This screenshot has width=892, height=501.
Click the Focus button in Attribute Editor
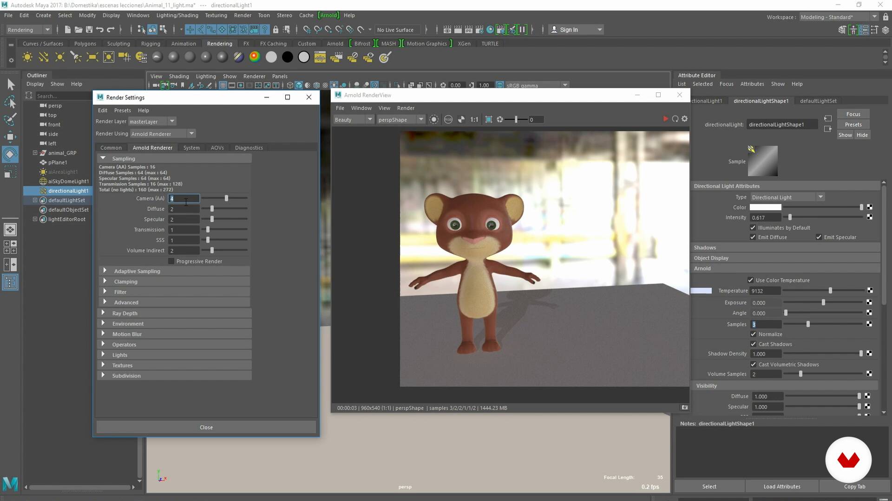point(853,114)
